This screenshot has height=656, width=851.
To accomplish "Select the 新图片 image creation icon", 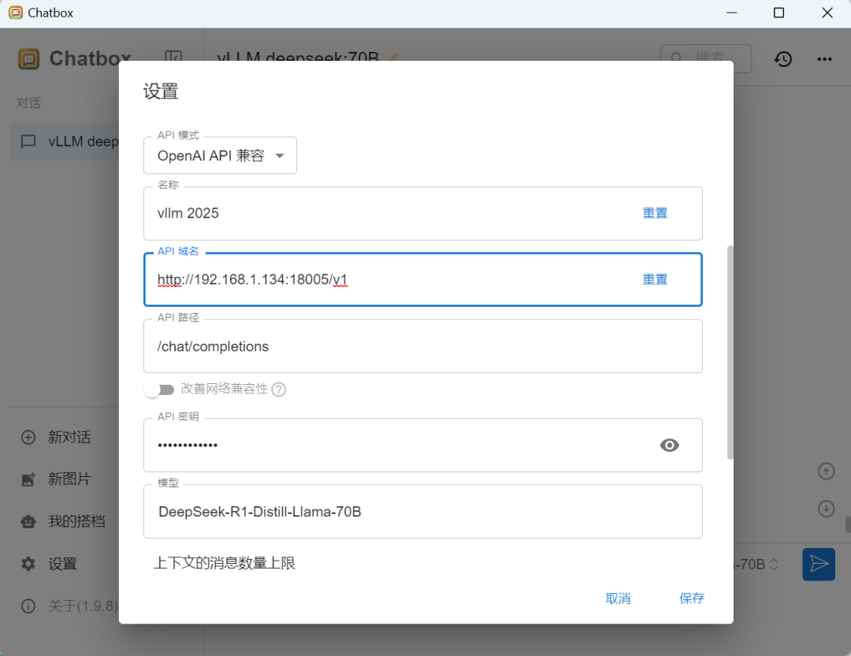I will [x=28, y=479].
